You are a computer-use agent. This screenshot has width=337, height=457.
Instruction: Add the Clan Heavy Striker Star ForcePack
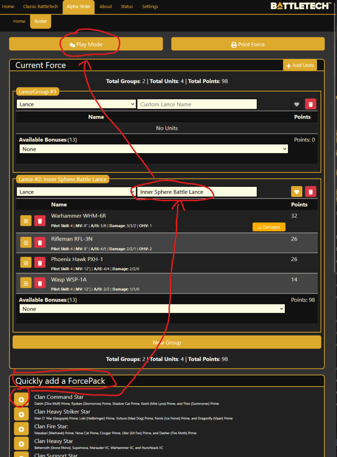[x=21, y=414]
